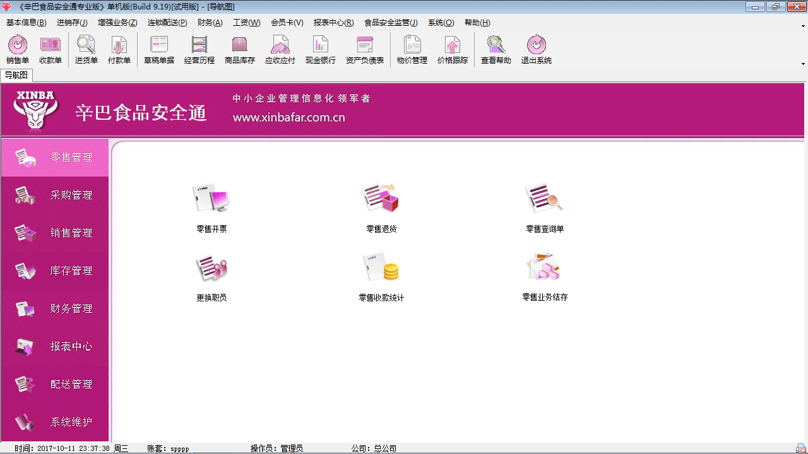808x454 pixels.
Task: Open the 报表中心(R) menu
Action: click(334, 23)
